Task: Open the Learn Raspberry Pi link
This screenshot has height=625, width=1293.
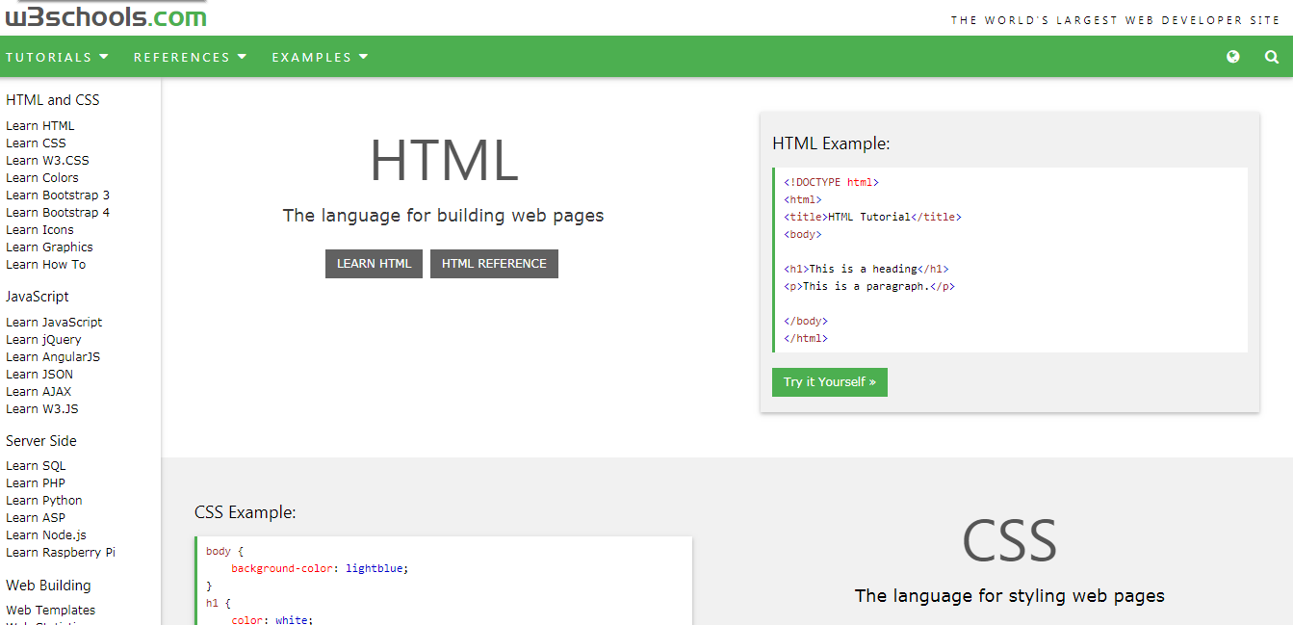Action: (x=61, y=553)
